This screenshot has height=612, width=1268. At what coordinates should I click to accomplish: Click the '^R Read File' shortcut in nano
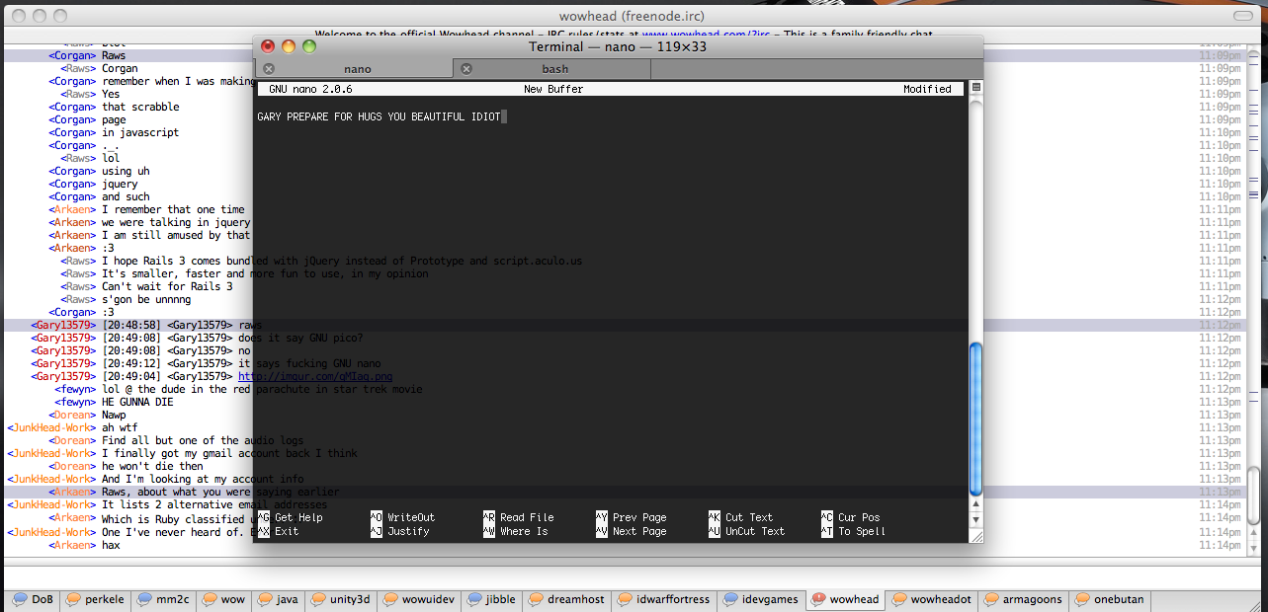click(519, 517)
